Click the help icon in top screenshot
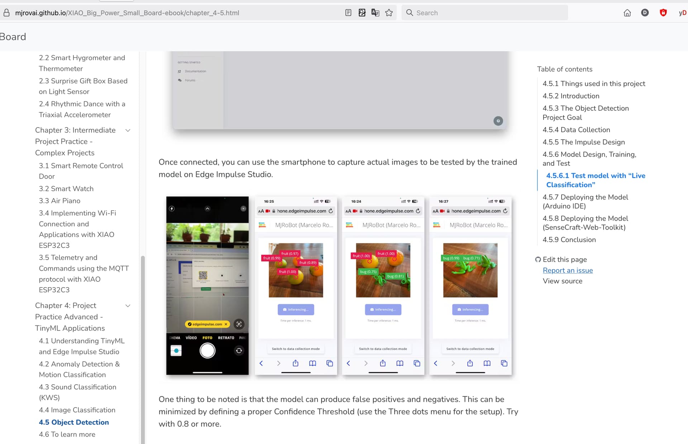The height and width of the screenshot is (444, 688). (498, 121)
